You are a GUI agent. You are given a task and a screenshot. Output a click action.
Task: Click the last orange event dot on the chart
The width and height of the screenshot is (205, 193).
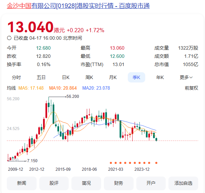pos(156,163)
